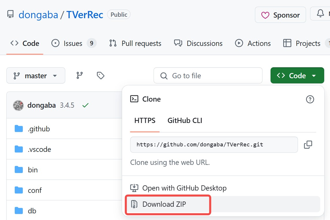This screenshot has height=220, width=330.
Task: Click the dongaba avatar thumbnail
Action: (18, 105)
